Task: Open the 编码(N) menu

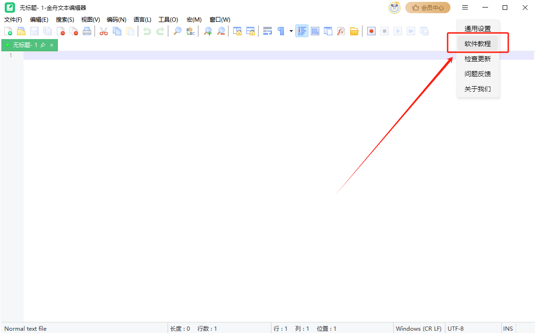Action: point(117,20)
